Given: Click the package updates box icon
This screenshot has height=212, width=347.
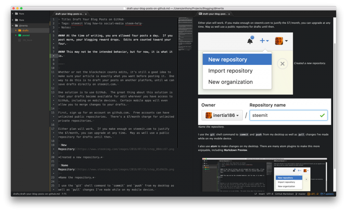Looking at the screenshot, I should 321,194.
